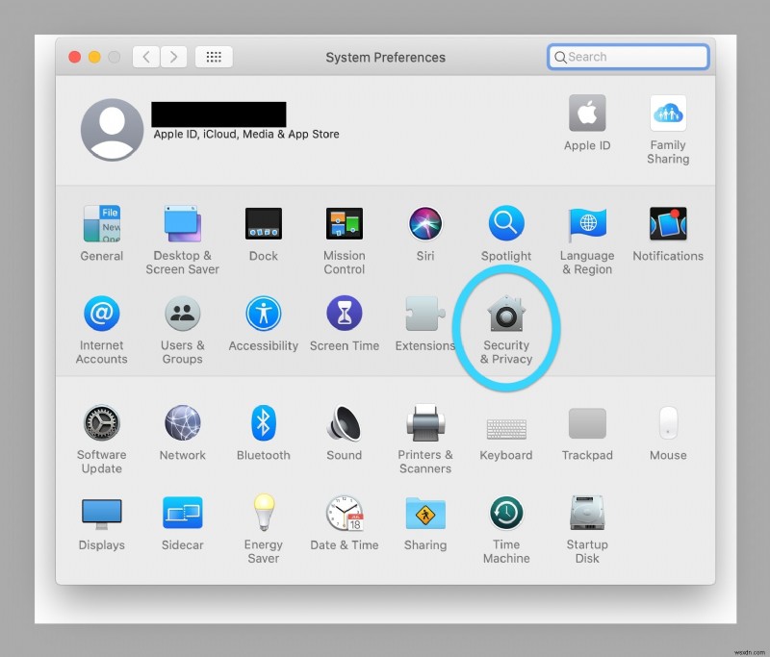Viewport: 770px width, 657px height.
Task: Open Bluetooth settings
Action: point(263,423)
